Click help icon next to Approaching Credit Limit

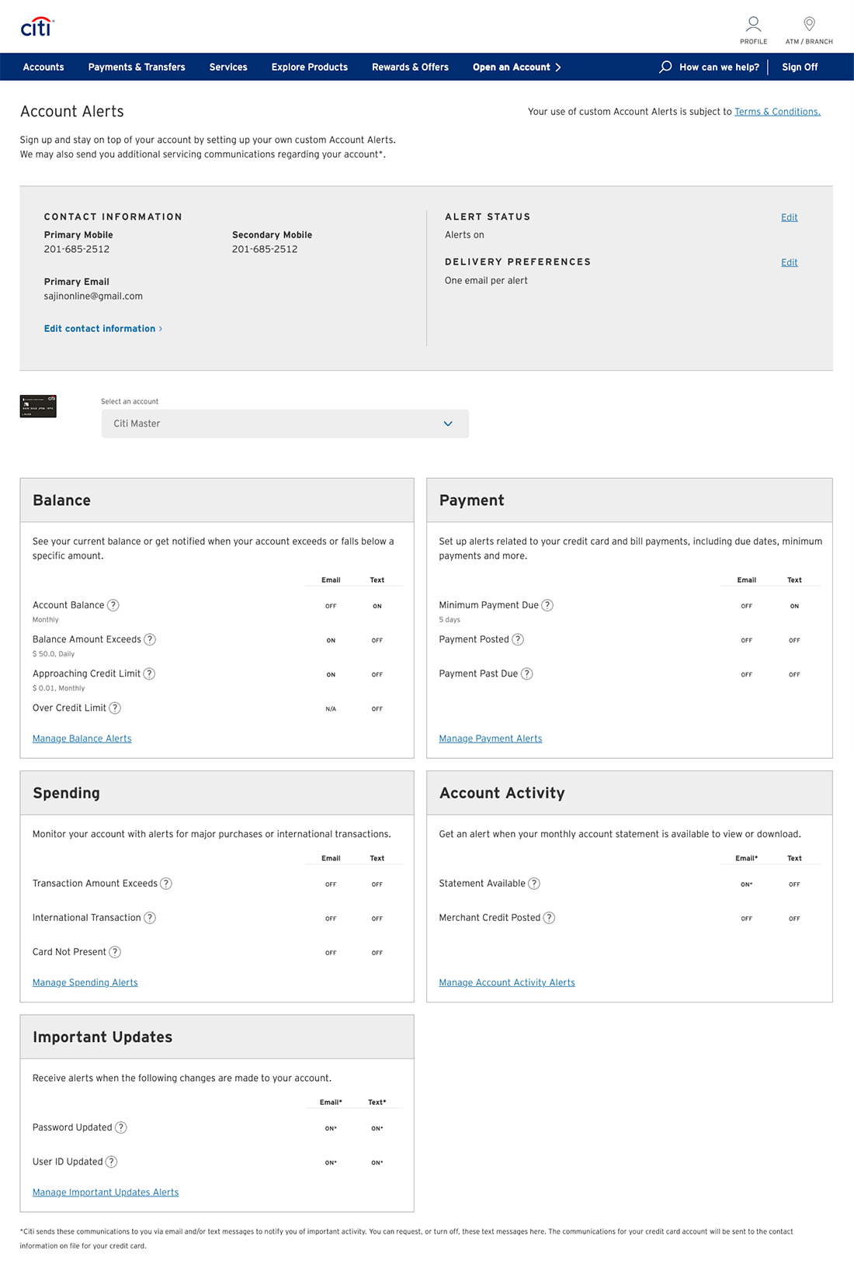(149, 673)
